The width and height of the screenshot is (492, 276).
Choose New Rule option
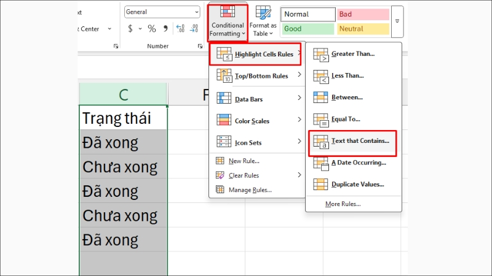coord(257,161)
